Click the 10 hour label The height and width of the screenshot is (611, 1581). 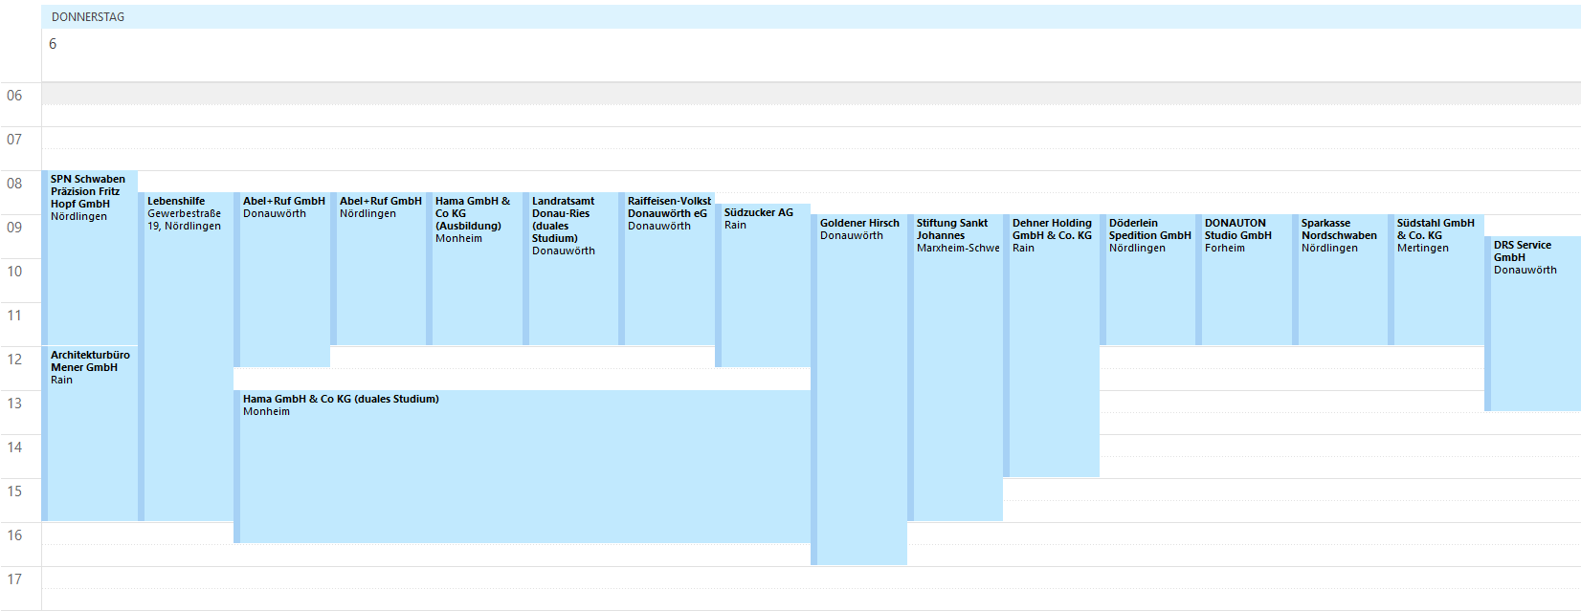pos(14,272)
